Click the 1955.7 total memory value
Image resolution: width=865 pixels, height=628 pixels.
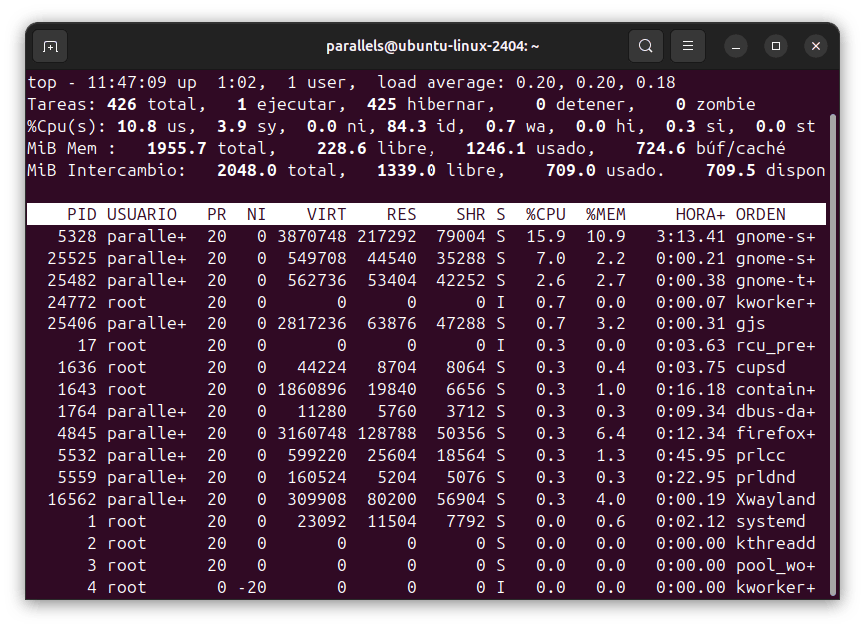coord(211,149)
